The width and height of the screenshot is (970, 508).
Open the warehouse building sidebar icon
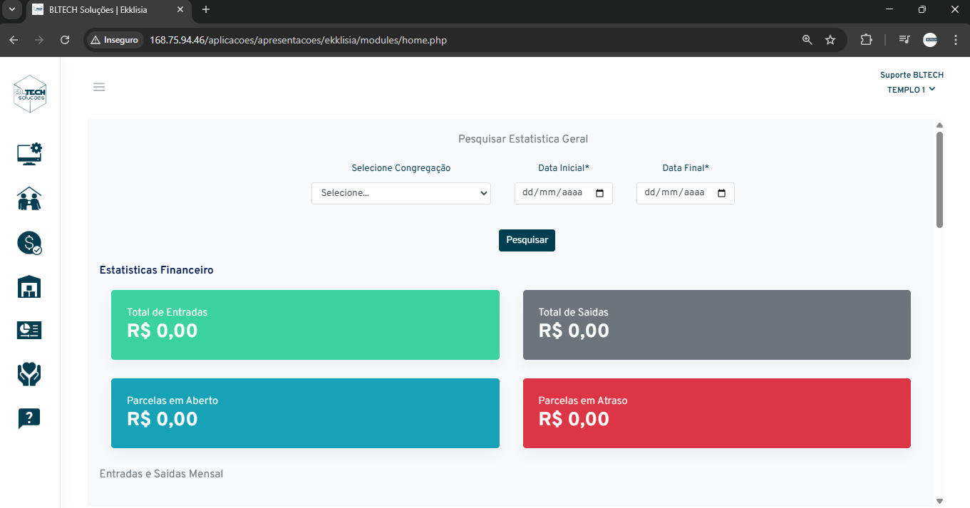[x=29, y=286]
